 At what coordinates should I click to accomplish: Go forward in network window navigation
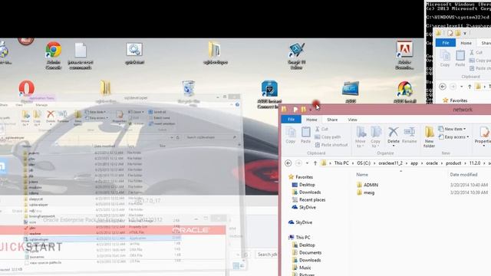click(x=298, y=163)
